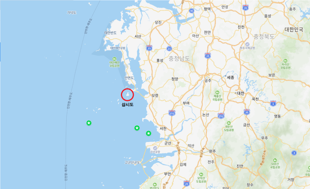
Task: Click the highway 151 shield near 부여
Action: coord(172,113)
